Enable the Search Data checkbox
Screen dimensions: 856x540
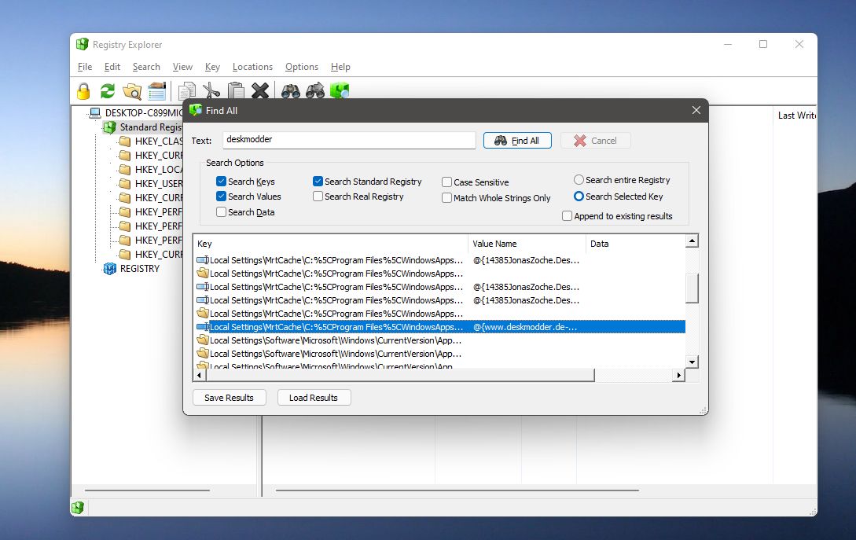click(x=222, y=212)
